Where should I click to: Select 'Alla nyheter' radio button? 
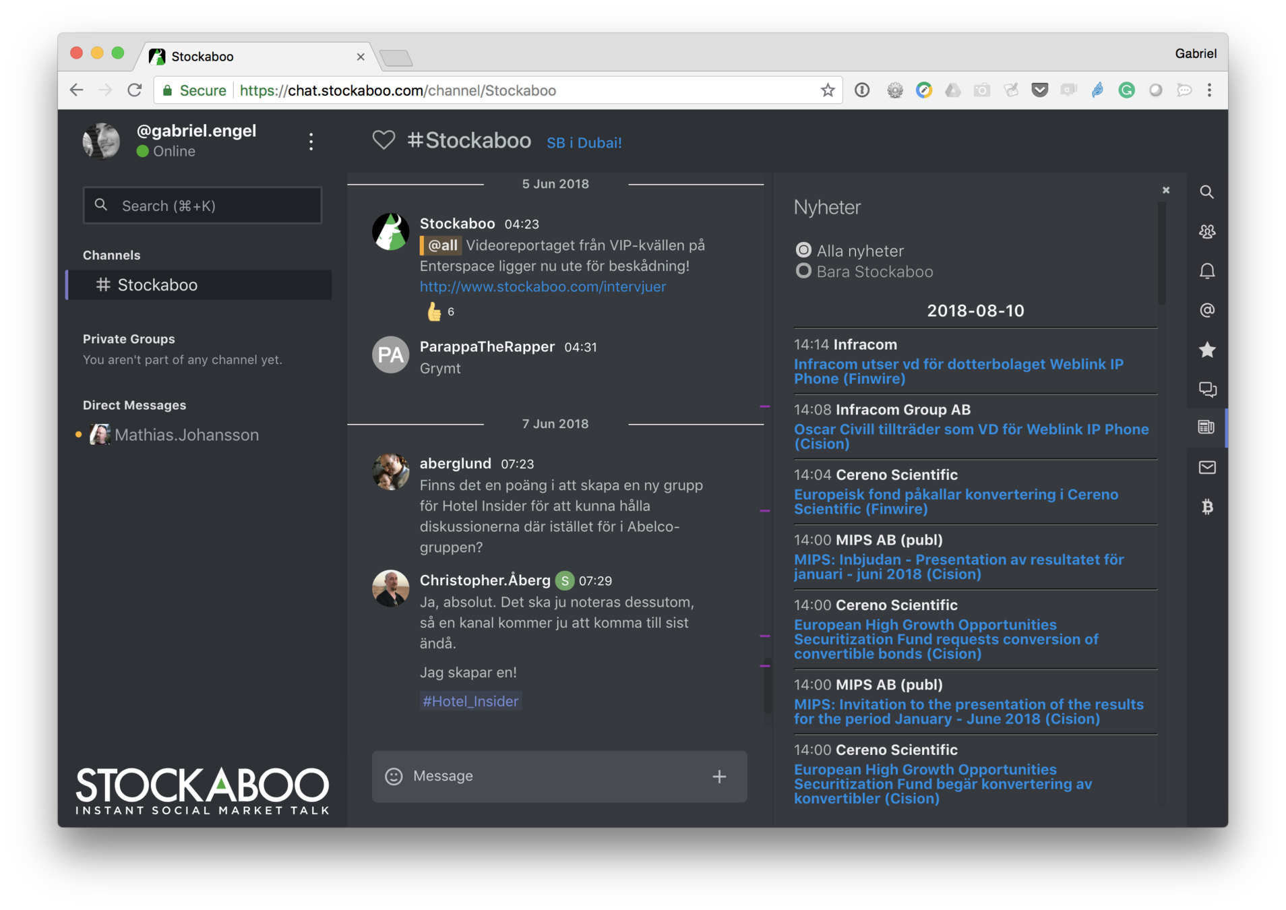pos(803,250)
